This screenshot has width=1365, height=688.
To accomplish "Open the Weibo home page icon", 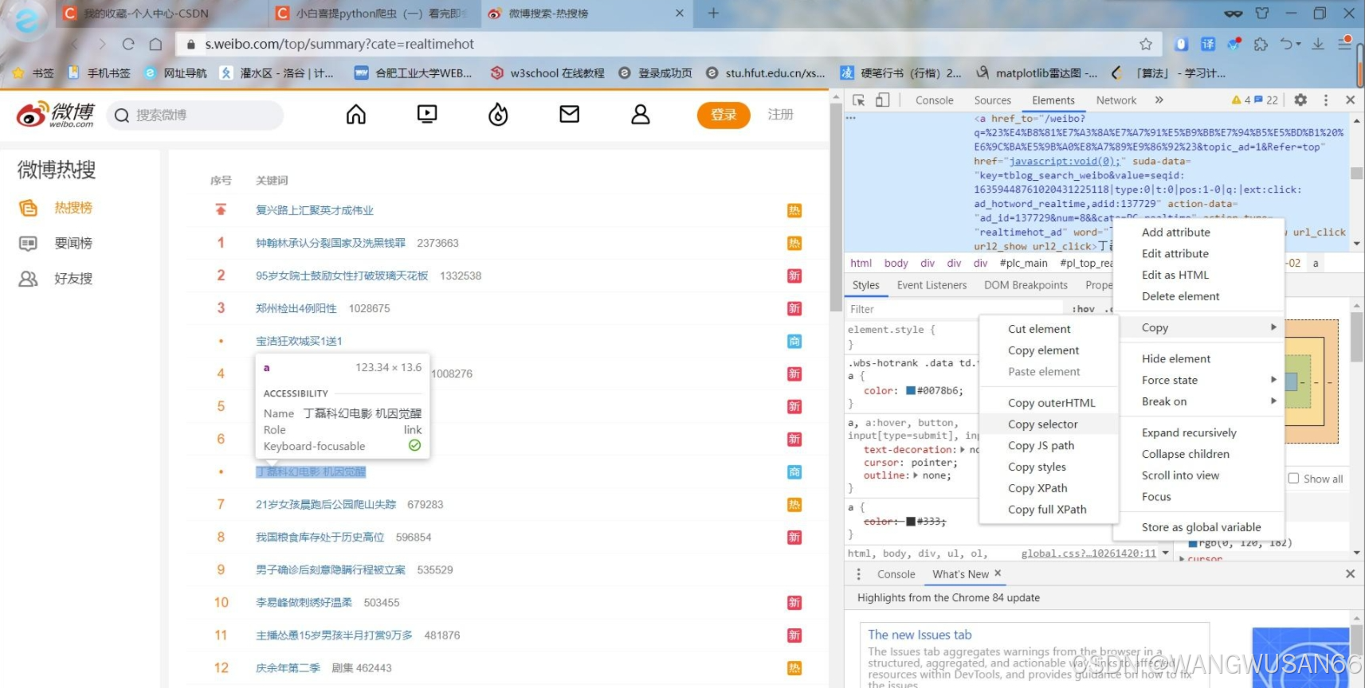I will coord(356,115).
